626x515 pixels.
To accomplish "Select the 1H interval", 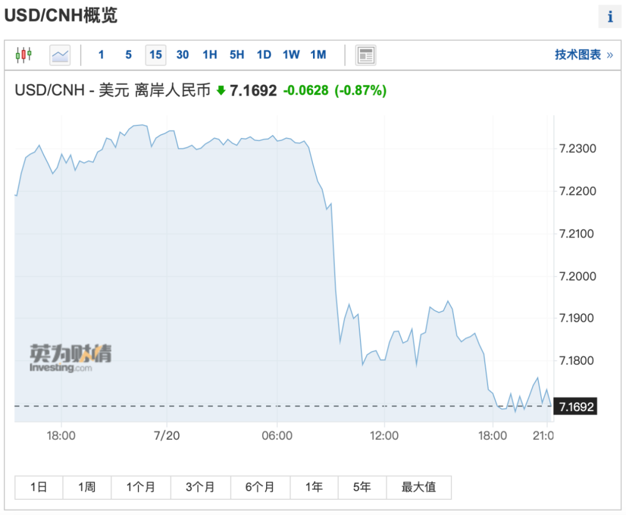I will tap(209, 55).
